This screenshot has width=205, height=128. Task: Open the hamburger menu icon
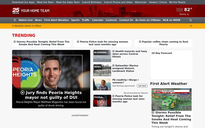tap(15, 20)
